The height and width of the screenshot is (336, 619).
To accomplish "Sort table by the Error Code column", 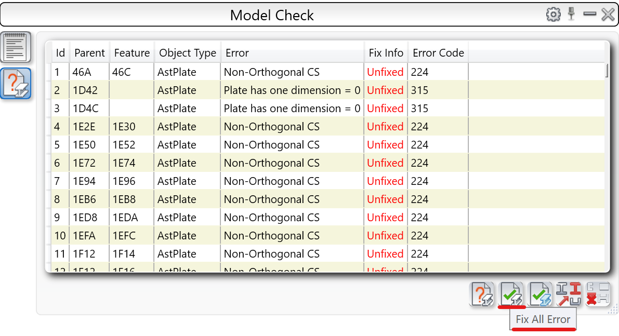I will point(438,53).
